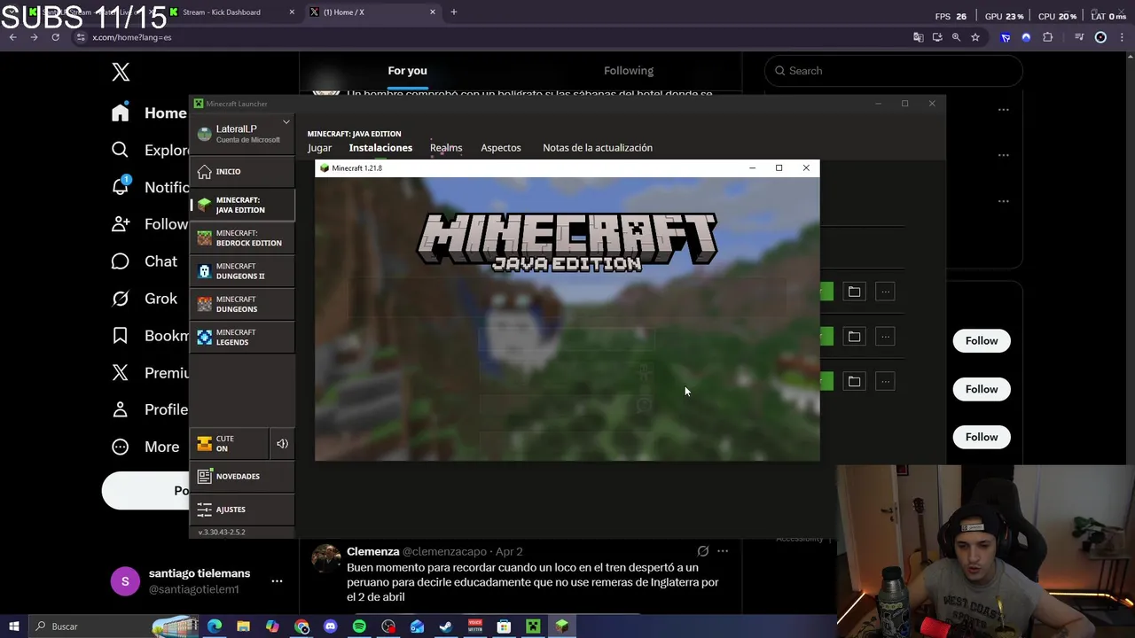The image size is (1135, 638).
Task: Open Profile in X sidebar
Action: click(x=149, y=409)
